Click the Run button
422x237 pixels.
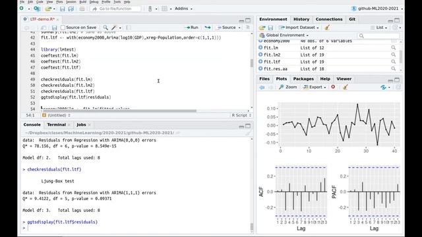(x=192, y=28)
